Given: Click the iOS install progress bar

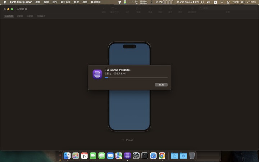Looking at the screenshot, I should click(x=136, y=78).
